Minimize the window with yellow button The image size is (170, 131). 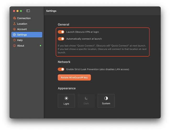[x=18, y=11]
